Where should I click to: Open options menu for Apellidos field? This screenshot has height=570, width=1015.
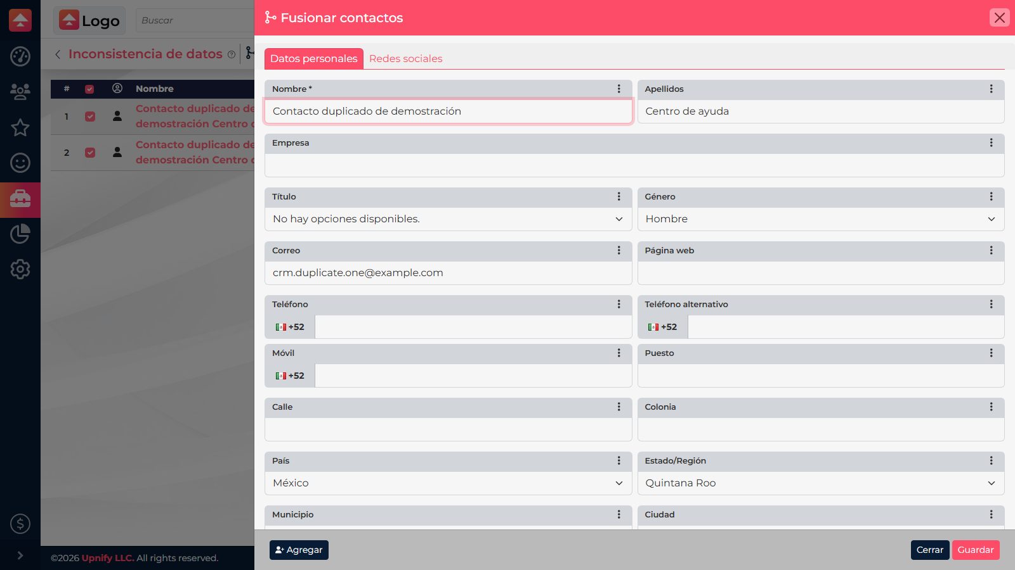(x=992, y=89)
